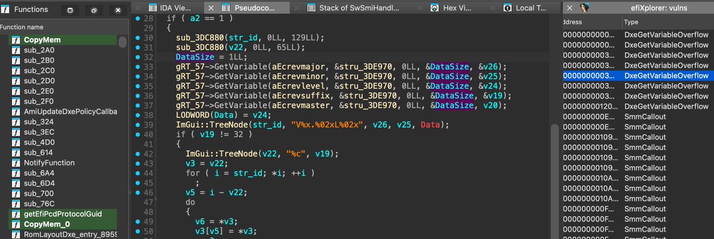Toggle breakpoint dot on line 38
714x239 pixels.
point(137,115)
